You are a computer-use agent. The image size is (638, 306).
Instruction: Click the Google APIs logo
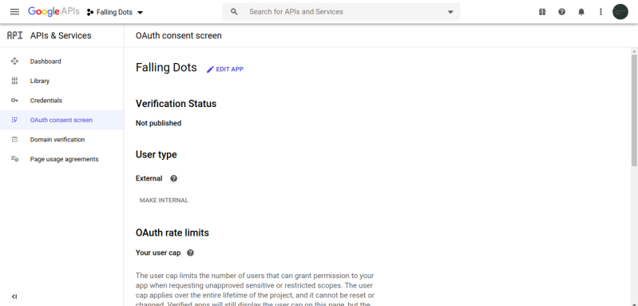point(53,11)
